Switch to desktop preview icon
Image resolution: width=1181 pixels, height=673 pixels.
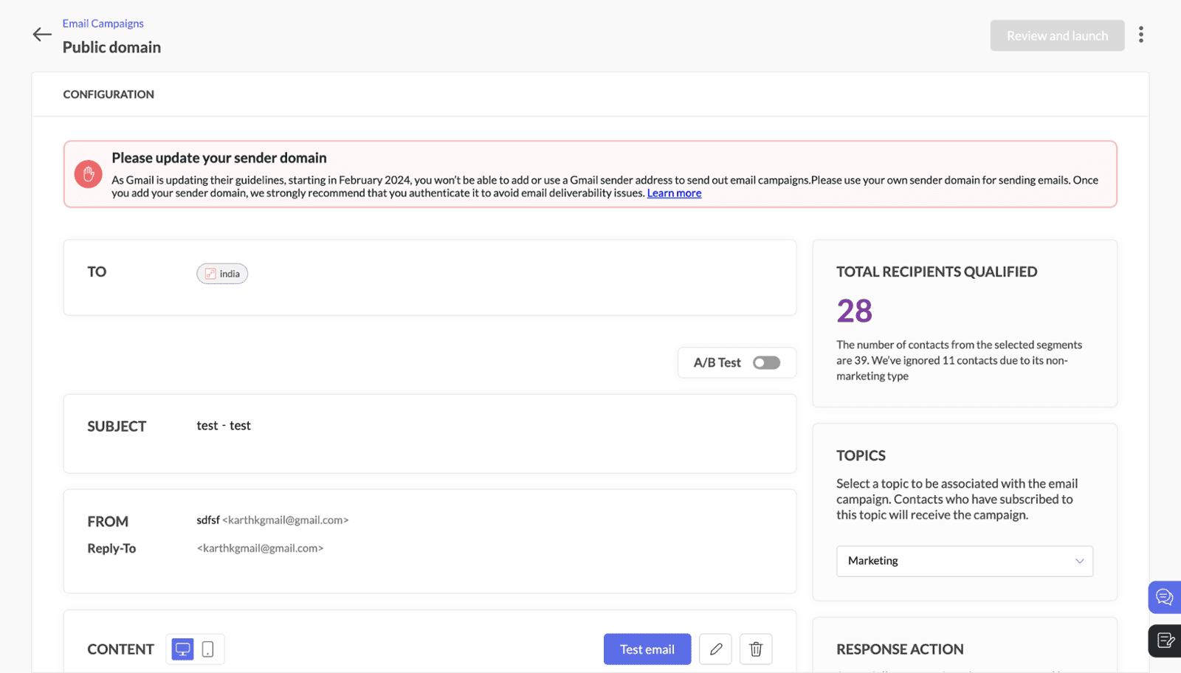click(182, 649)
